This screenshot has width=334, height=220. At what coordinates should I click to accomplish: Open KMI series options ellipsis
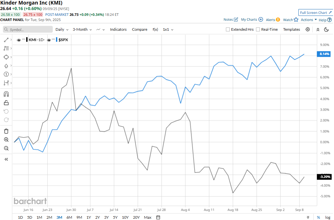coord(24,39)
